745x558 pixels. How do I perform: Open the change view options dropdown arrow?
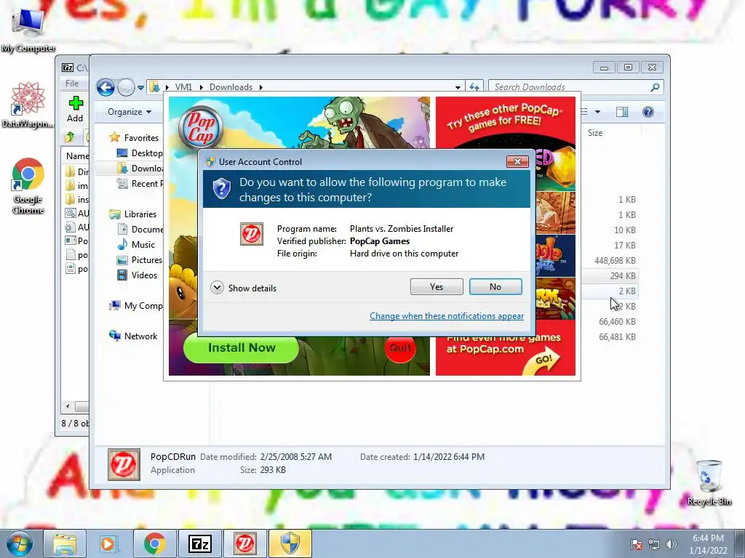(598, 112)
